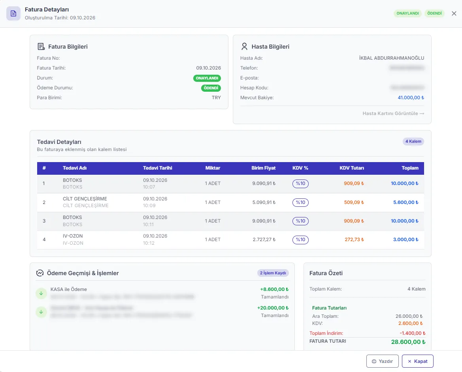Click the 3.000,00 ₺ total amount
The image size is (462, 372).
click(406, 240)
